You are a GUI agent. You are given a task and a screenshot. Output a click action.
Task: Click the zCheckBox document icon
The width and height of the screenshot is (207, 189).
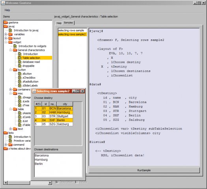(20, 78)
